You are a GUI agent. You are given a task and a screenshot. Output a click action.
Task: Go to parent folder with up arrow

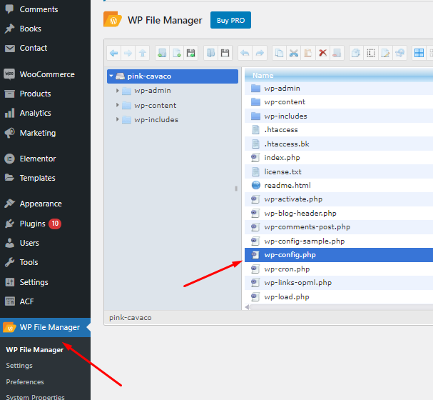(x=143, y=53)
